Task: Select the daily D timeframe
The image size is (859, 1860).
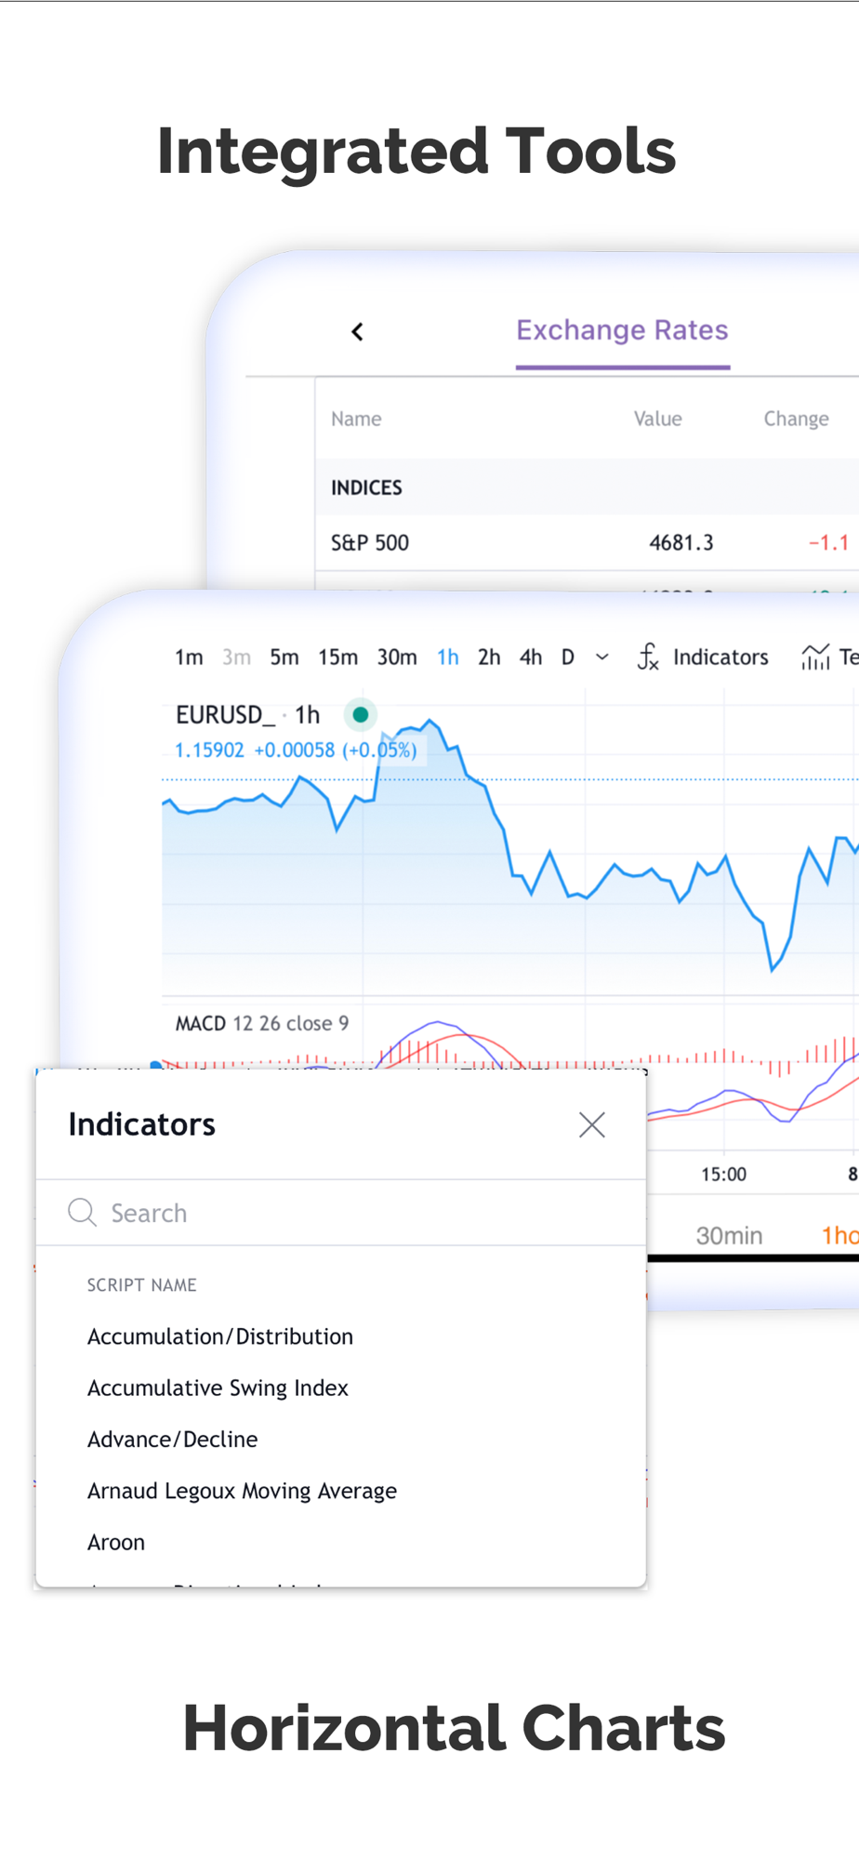Action: tap(568, 658)
